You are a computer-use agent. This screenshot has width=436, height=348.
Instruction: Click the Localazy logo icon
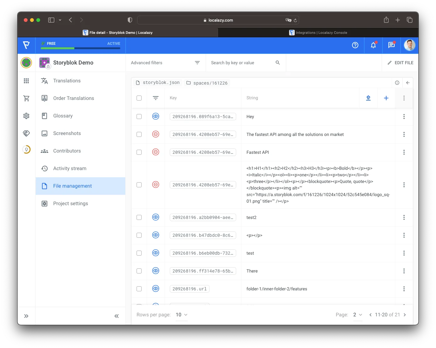[x=27, y=45]
